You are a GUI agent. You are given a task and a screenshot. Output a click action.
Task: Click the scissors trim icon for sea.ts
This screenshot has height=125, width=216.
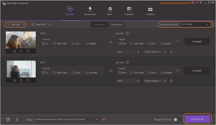click(14, 51)
